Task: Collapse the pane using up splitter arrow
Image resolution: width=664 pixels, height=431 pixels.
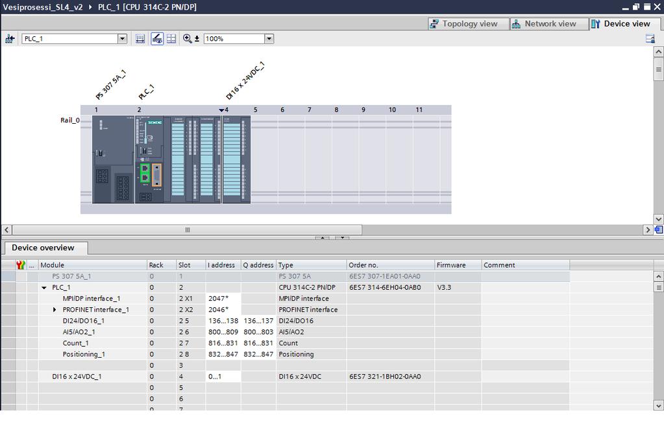Action: [x=322, y=238]
